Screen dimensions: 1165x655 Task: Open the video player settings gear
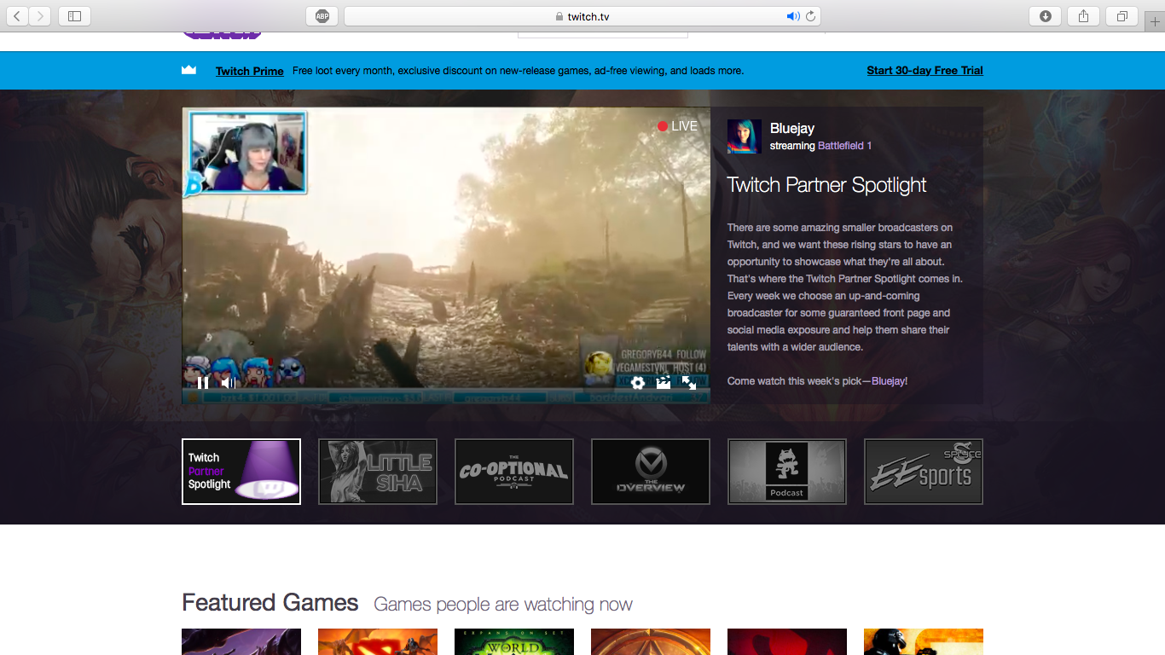point(638,383)
